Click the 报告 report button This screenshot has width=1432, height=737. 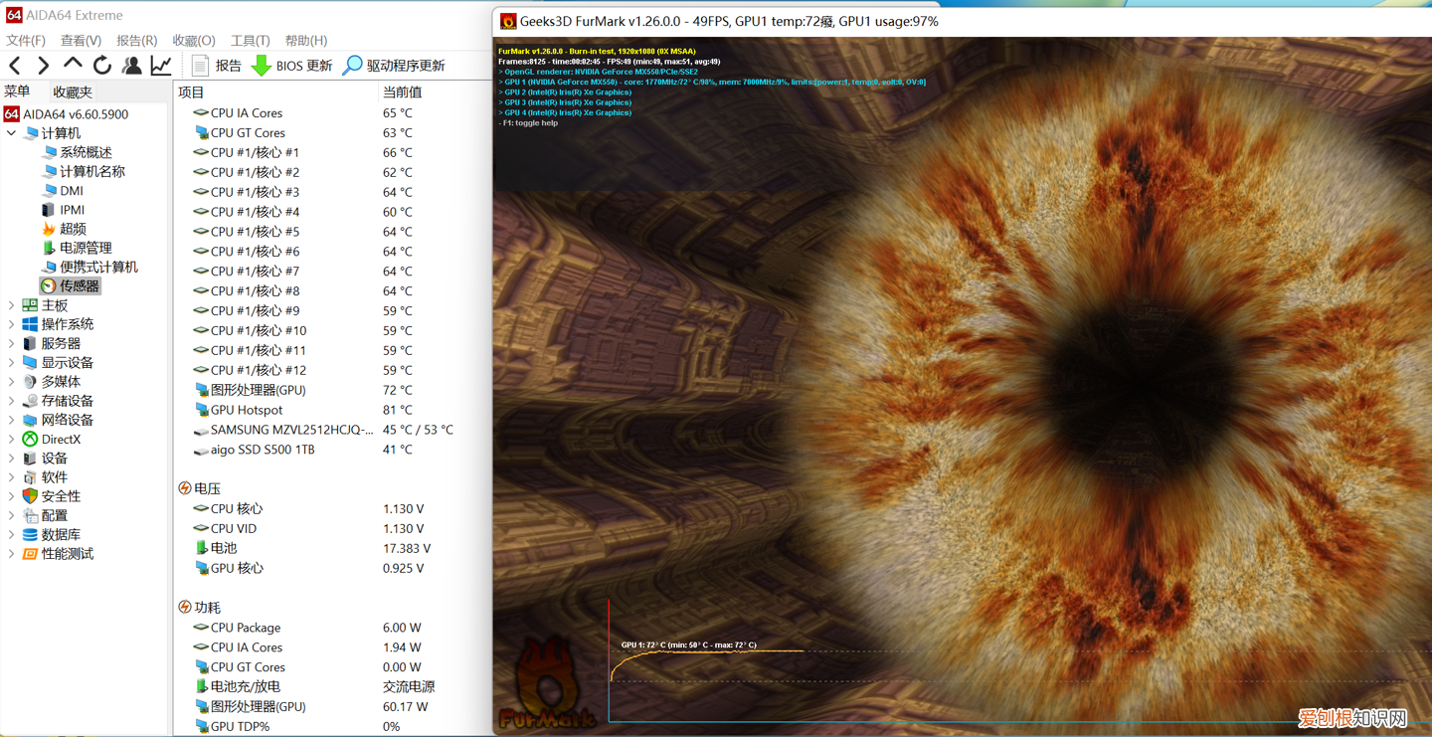click(x=217, y=66)
